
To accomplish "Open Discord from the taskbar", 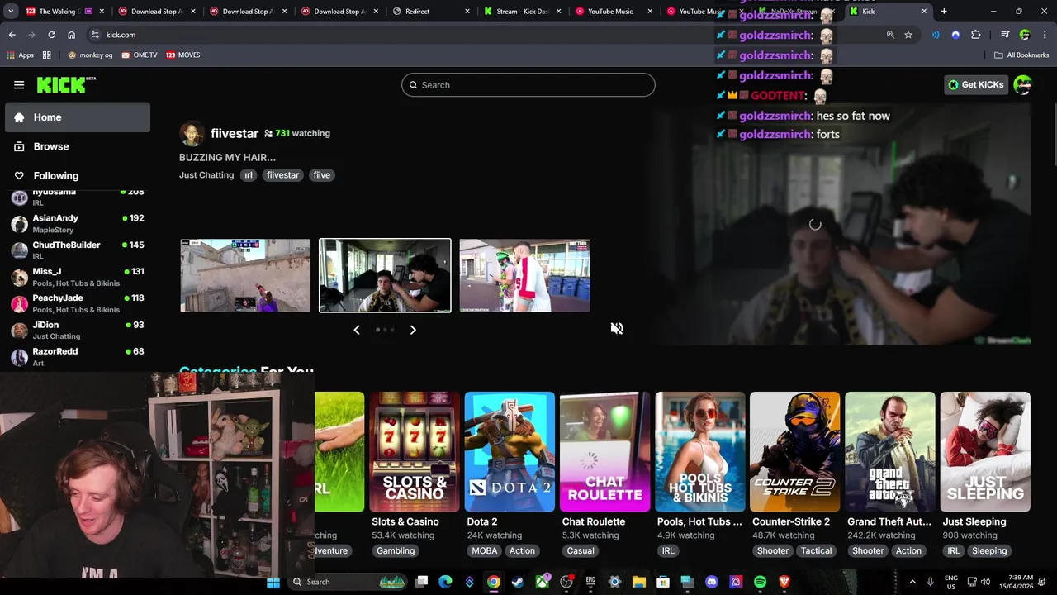I will pos(712,582).
